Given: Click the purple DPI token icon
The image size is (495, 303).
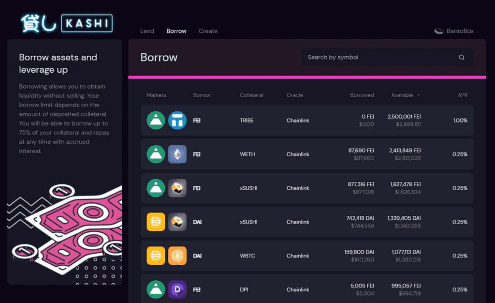Looking at the screenshot, I should click(177, 289).
